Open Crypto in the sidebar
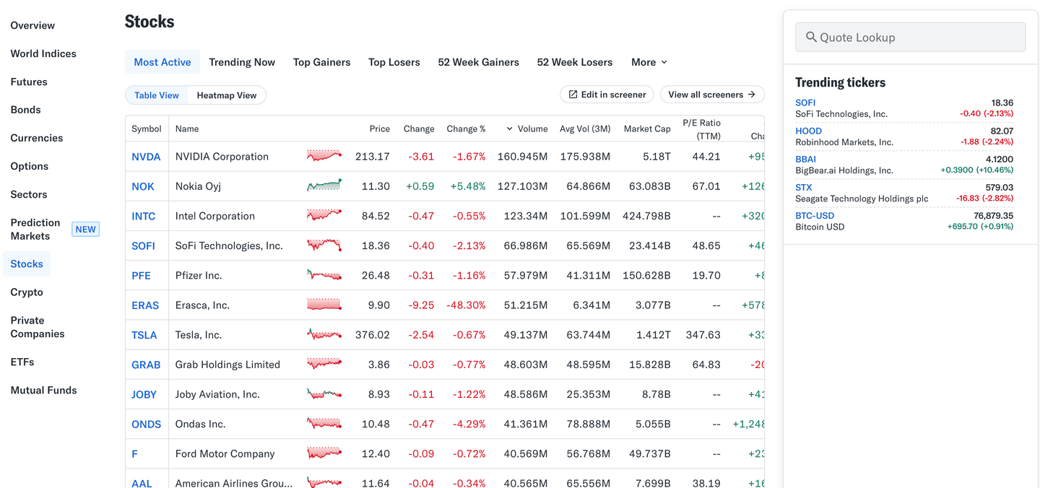The height and width of the screenshot is (488, 1040). coord(27,292)
